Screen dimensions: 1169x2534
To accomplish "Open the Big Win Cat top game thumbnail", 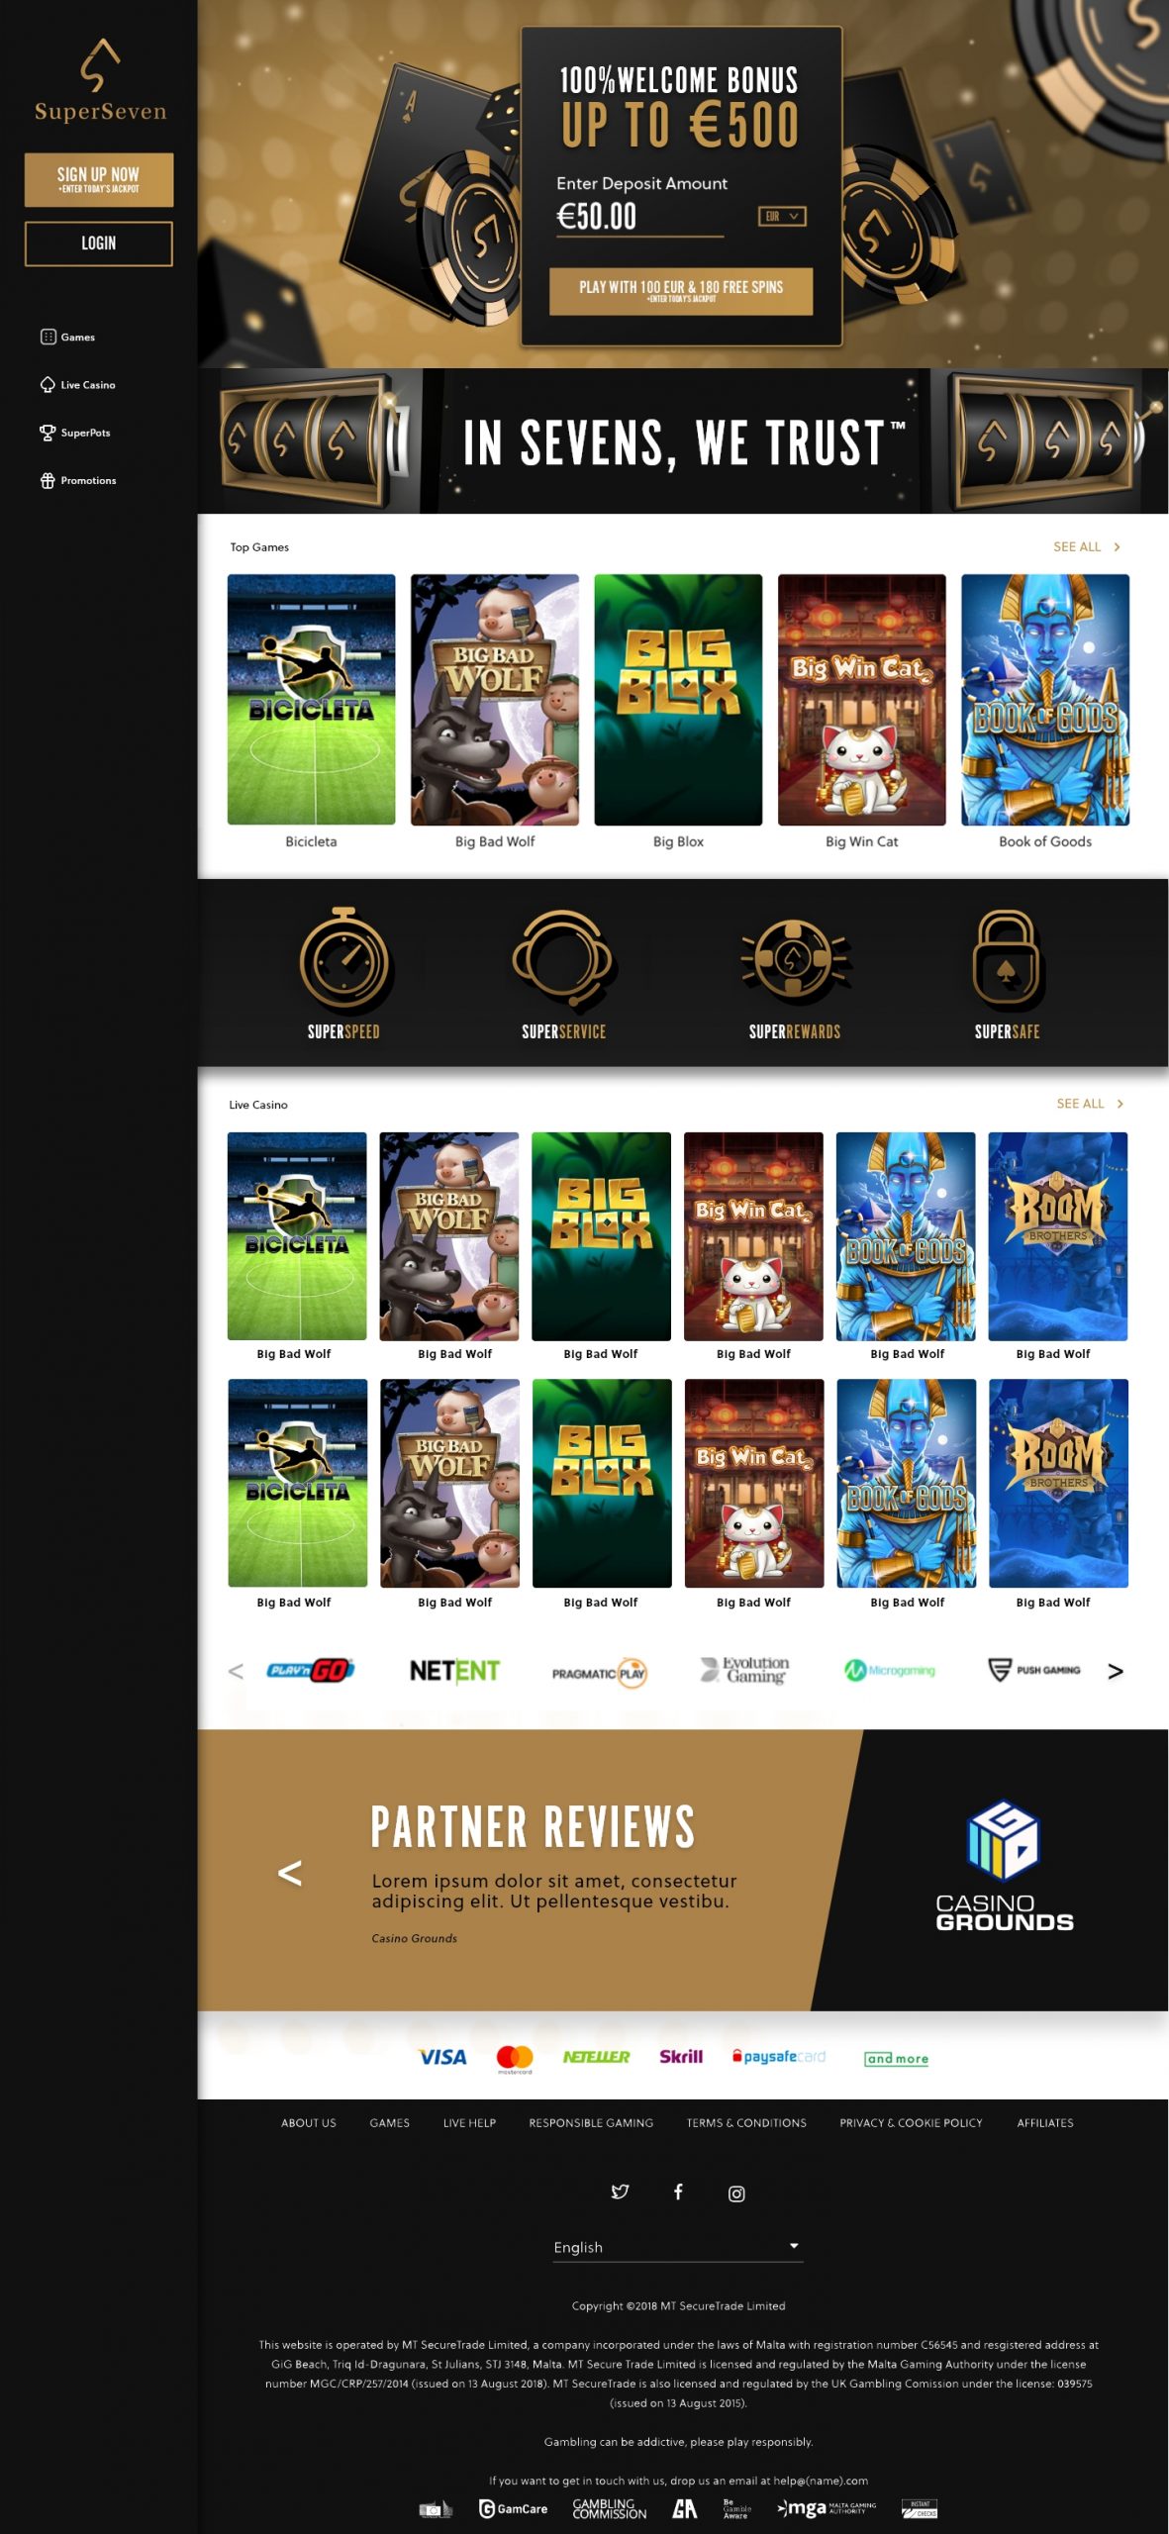I will click(861, 699).
